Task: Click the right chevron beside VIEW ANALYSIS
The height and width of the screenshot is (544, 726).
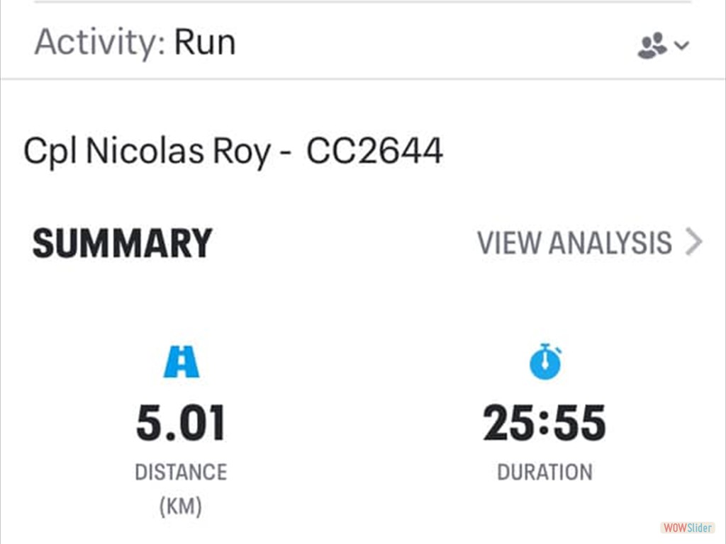Action: tap(694, 242)
